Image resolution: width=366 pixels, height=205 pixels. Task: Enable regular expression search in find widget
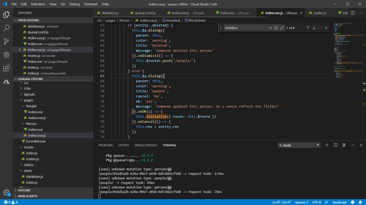282,28
